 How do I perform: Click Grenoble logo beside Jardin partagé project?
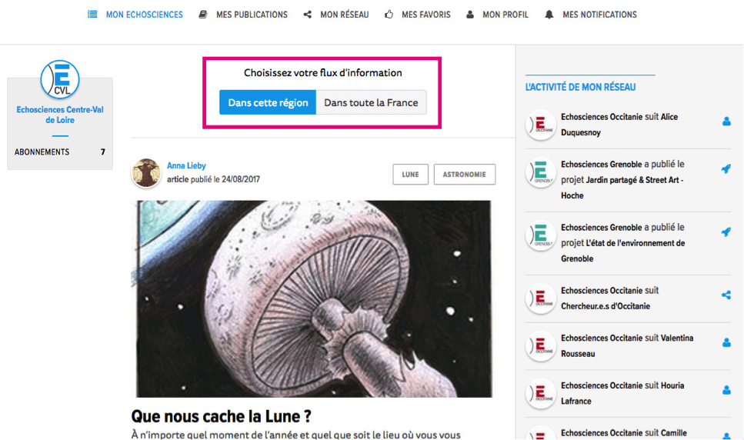(x=540, y=172)
